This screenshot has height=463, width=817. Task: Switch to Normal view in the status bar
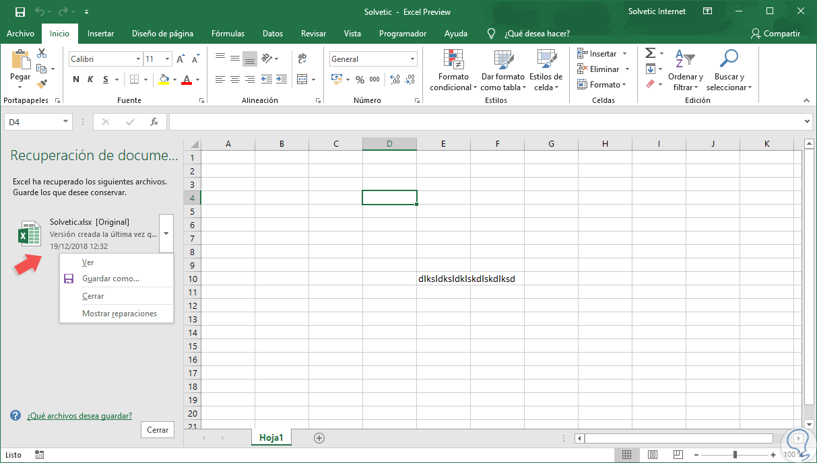coord(627,455)
